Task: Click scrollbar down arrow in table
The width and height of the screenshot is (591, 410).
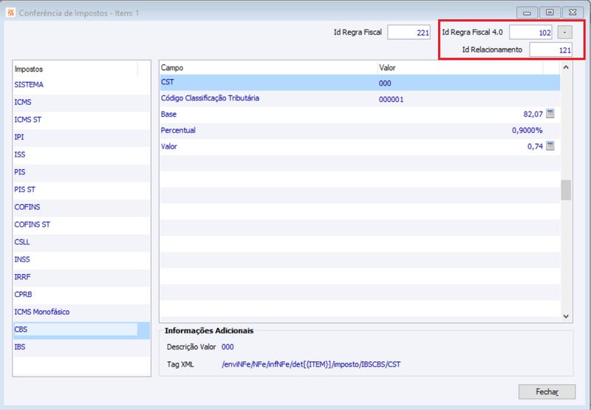Action: click(566, 316)
